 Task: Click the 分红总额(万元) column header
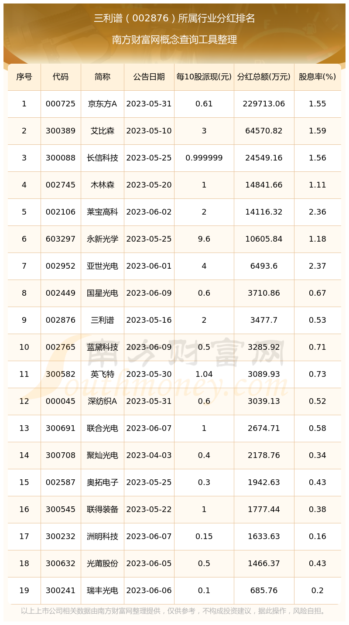(x=264, y=77)
